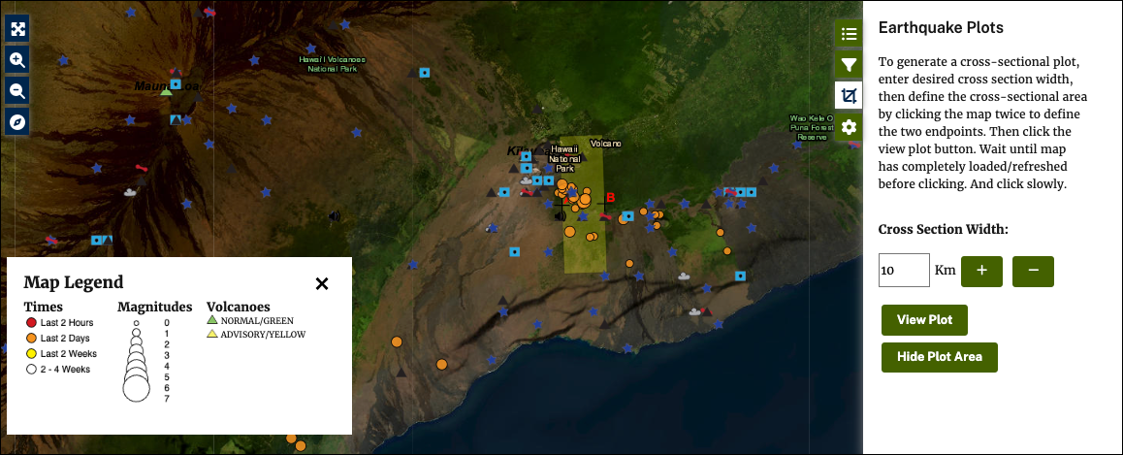The width and height of the screenshot is (1123, 455).
Task: Open the map settings gear icon
Action: (x=849, y=127)
